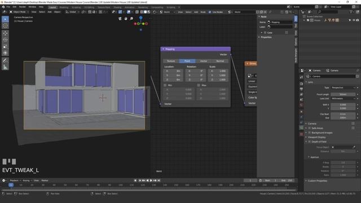Click the Shift X value field
This screenshot has width=361, height=203.
point(343,105)
